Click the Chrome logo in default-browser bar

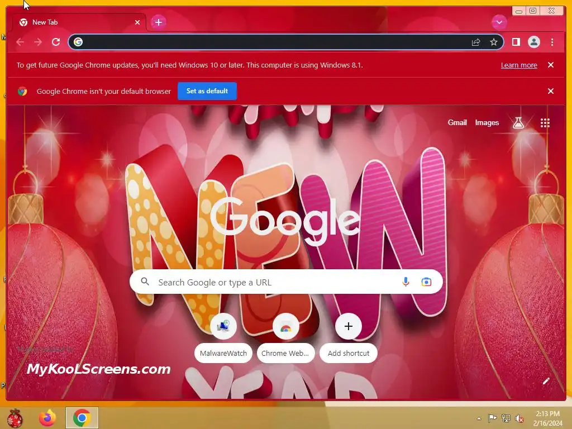click(22, 91)
